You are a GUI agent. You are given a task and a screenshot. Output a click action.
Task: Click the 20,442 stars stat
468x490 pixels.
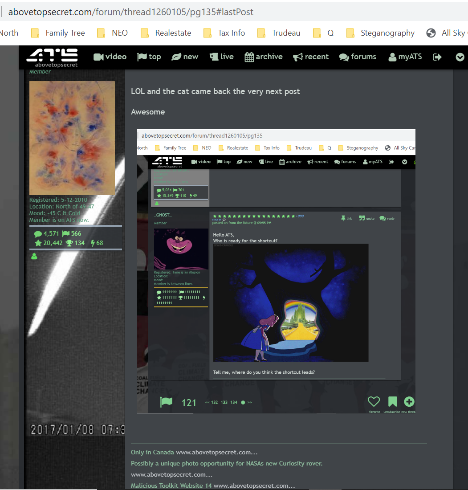coord(49,243)
